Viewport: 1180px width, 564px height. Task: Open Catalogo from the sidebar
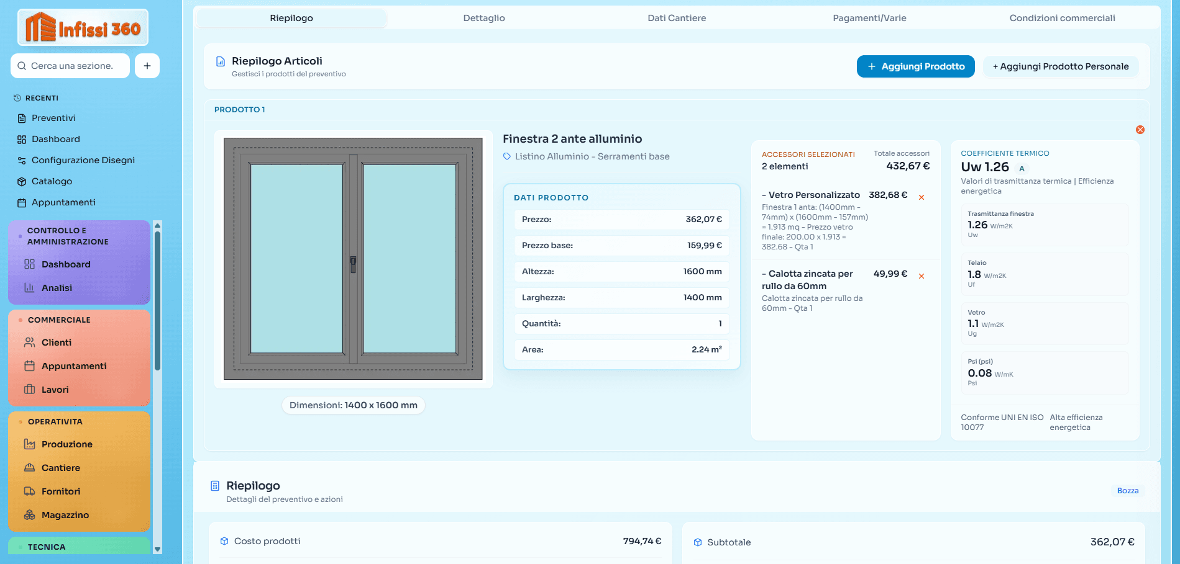[x=52, y=181]
